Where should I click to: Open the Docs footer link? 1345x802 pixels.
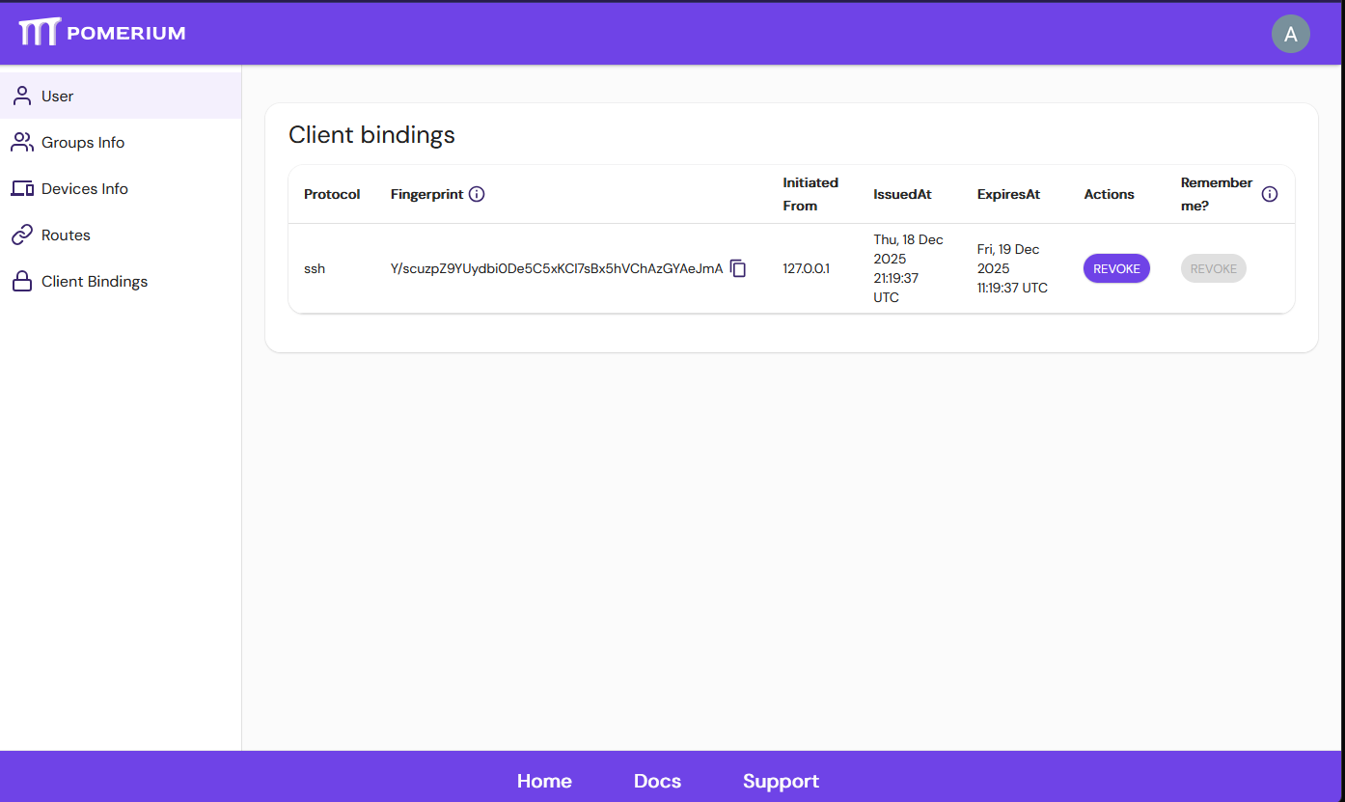(x=657, y=781)
